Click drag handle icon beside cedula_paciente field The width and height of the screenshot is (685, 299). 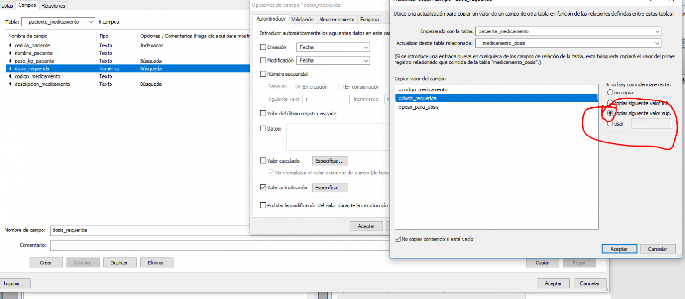[10, 46]
